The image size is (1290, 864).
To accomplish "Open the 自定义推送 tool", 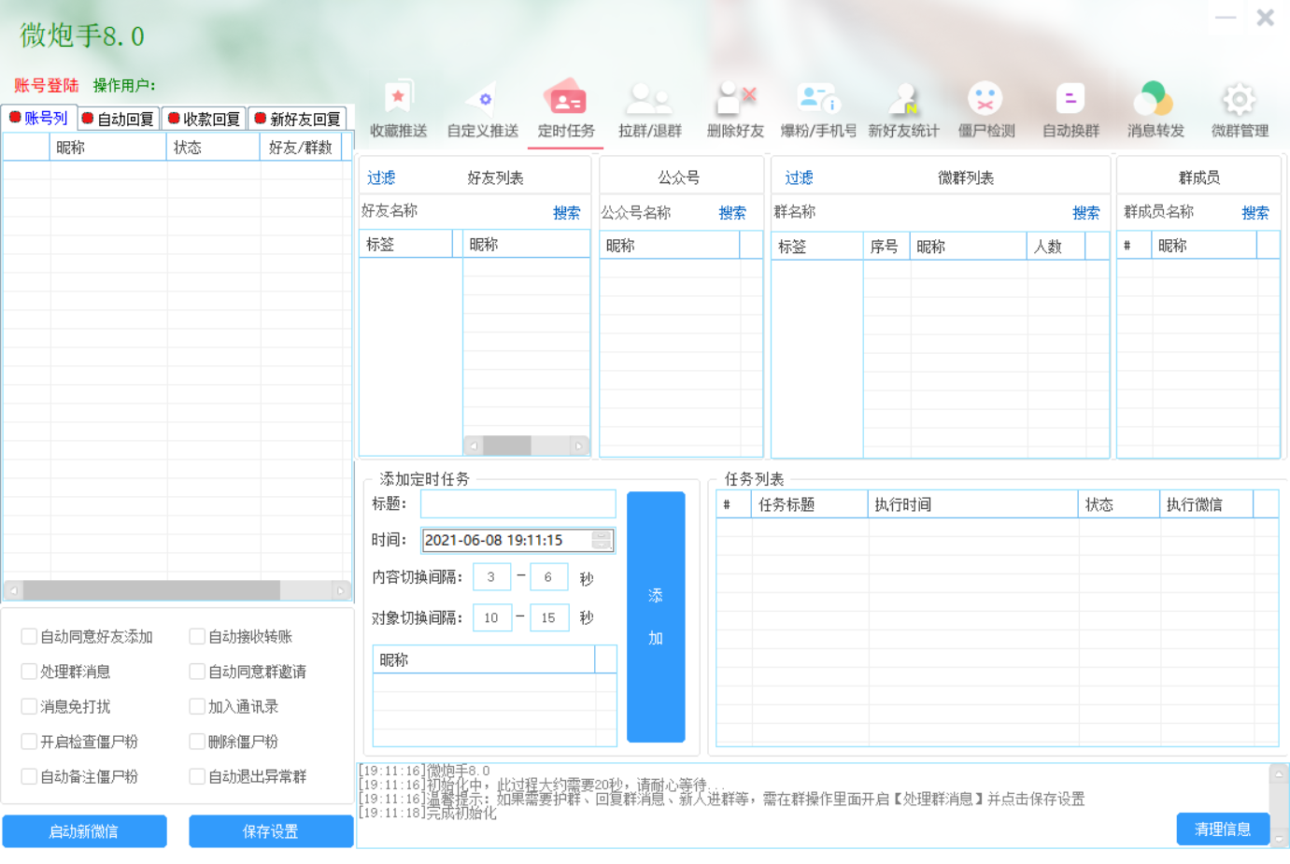I will click(x=482, y=110).
